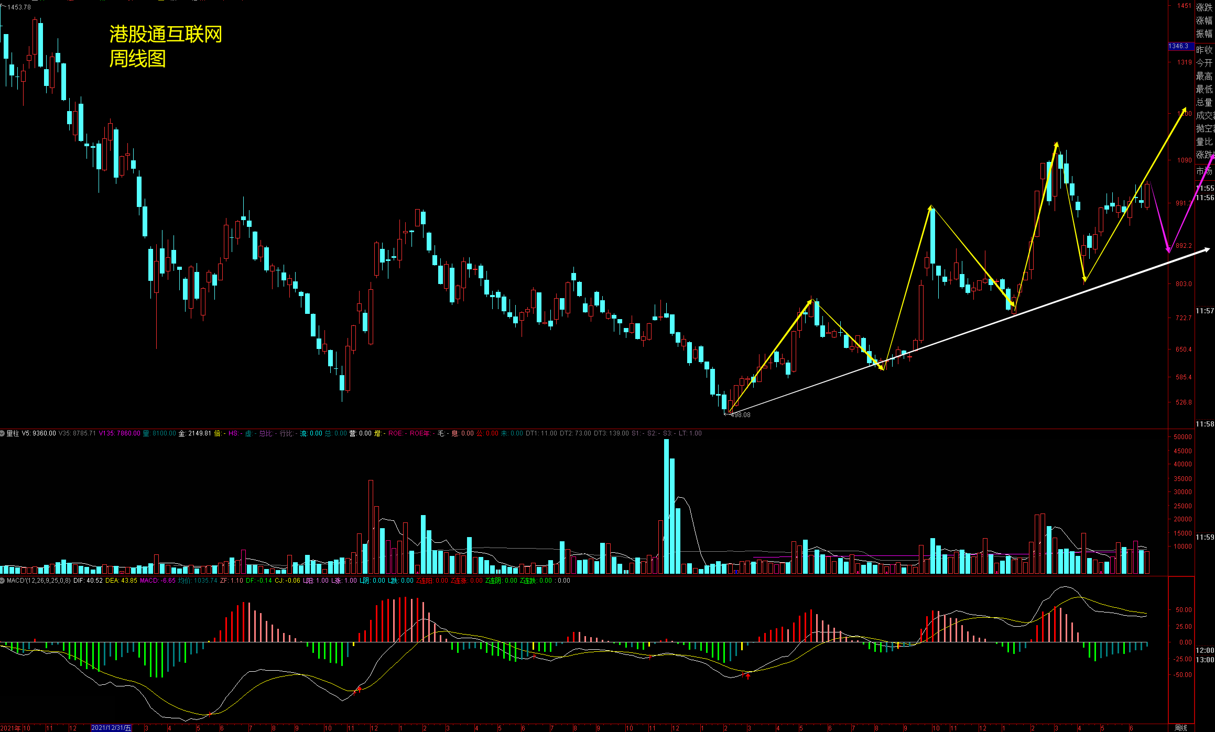Click the 涨幅 row in side panel
Screen dimensions: 1215x732
(x=1204, y=20)
